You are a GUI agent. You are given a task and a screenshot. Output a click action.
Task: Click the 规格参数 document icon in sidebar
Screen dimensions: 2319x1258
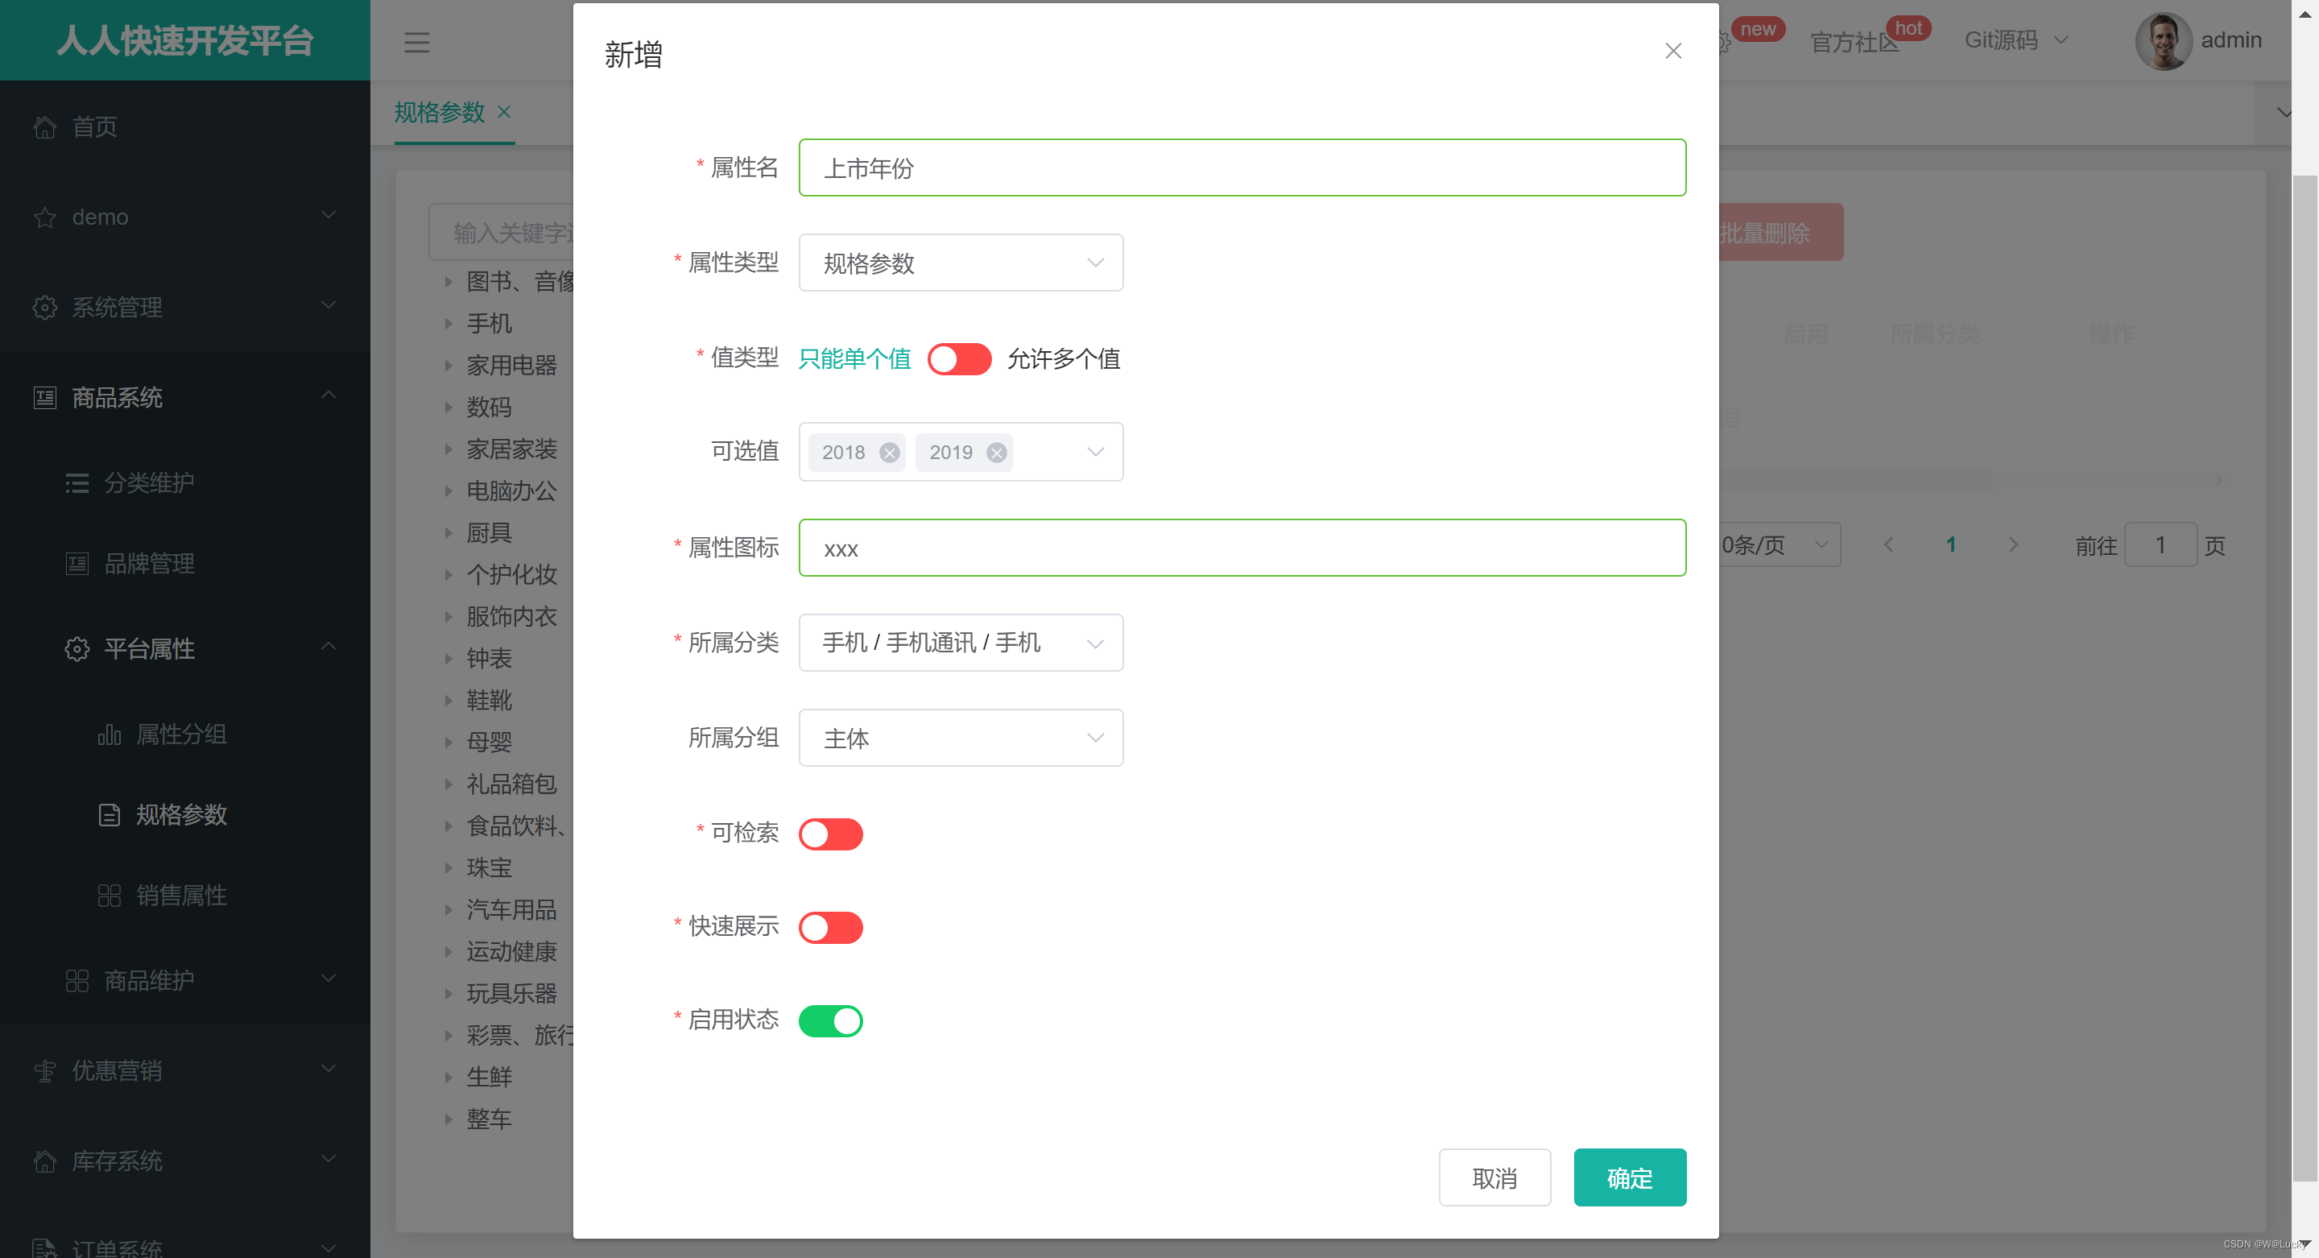coord(109,815)
